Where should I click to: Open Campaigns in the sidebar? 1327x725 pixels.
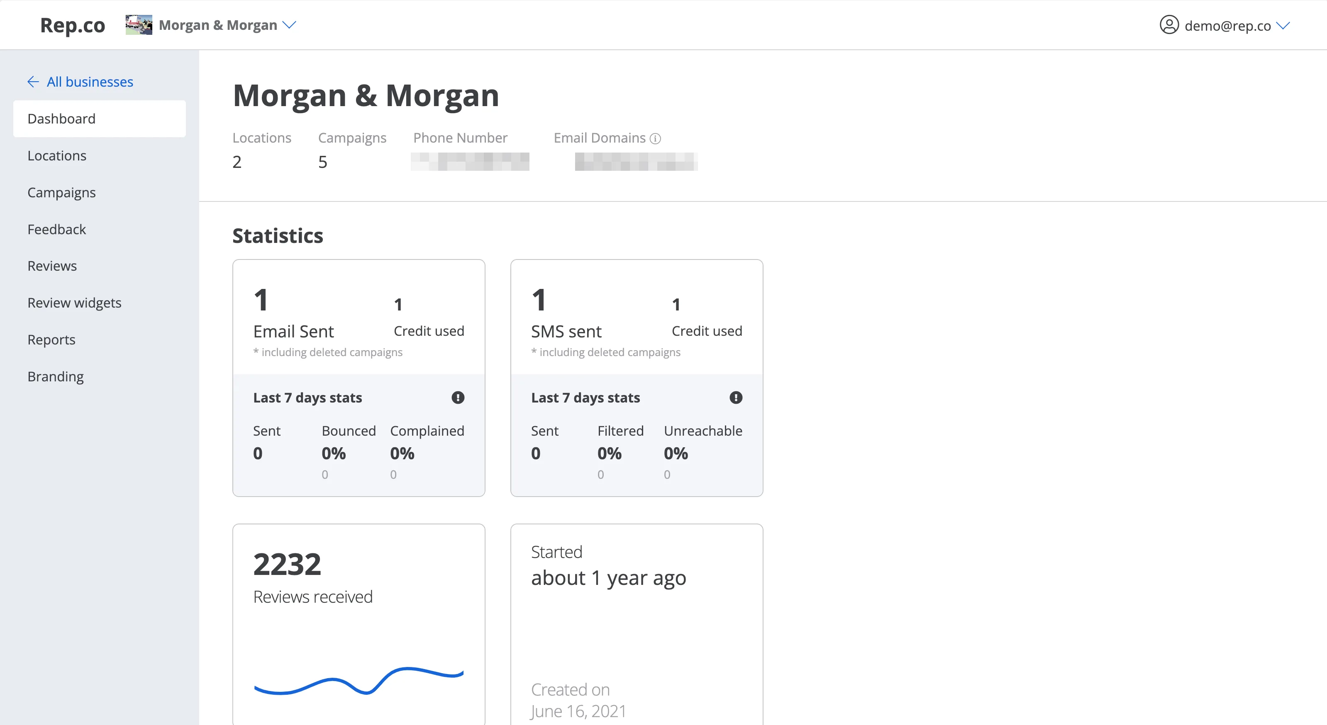(x=100, y=192)
